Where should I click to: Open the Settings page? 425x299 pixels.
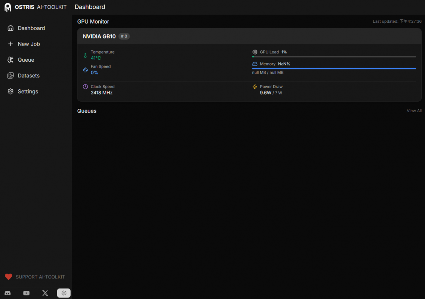point(28,92)
